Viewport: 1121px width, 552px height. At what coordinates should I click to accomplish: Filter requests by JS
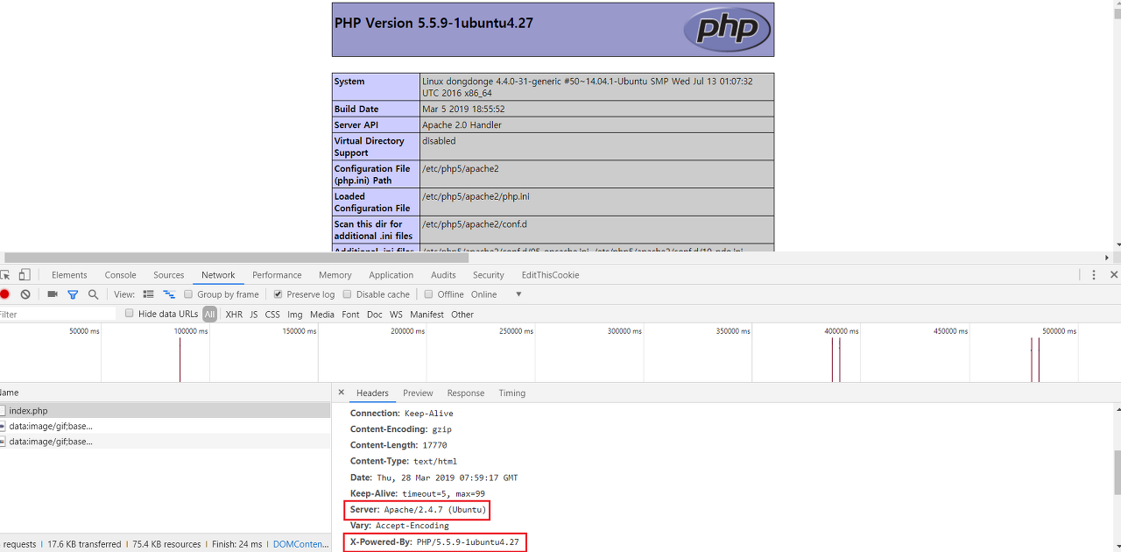click(x=254, y=315)
